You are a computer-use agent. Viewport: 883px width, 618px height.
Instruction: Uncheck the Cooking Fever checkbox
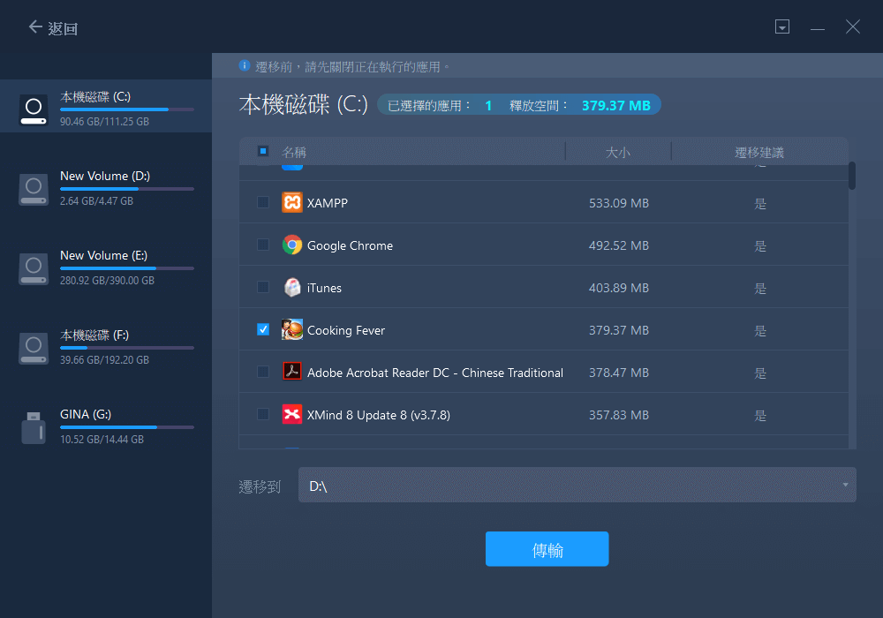(263, 329)
